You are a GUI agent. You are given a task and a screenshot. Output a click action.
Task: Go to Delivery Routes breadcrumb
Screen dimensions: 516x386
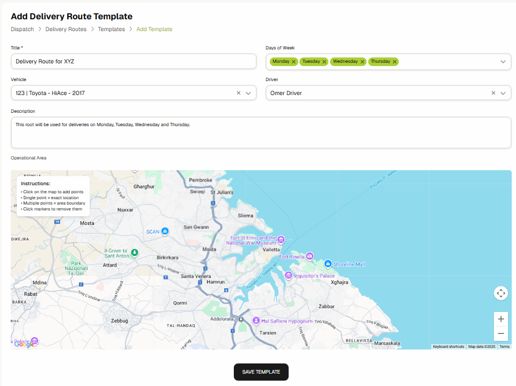[66, 29]
